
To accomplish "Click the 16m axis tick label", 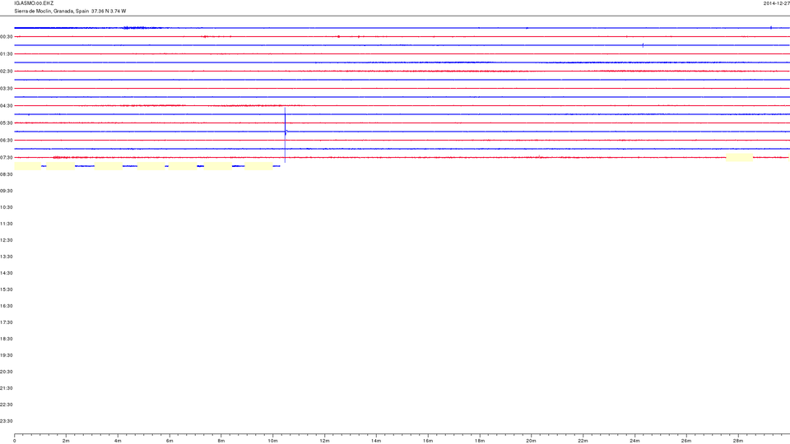I will coord(428,441).
